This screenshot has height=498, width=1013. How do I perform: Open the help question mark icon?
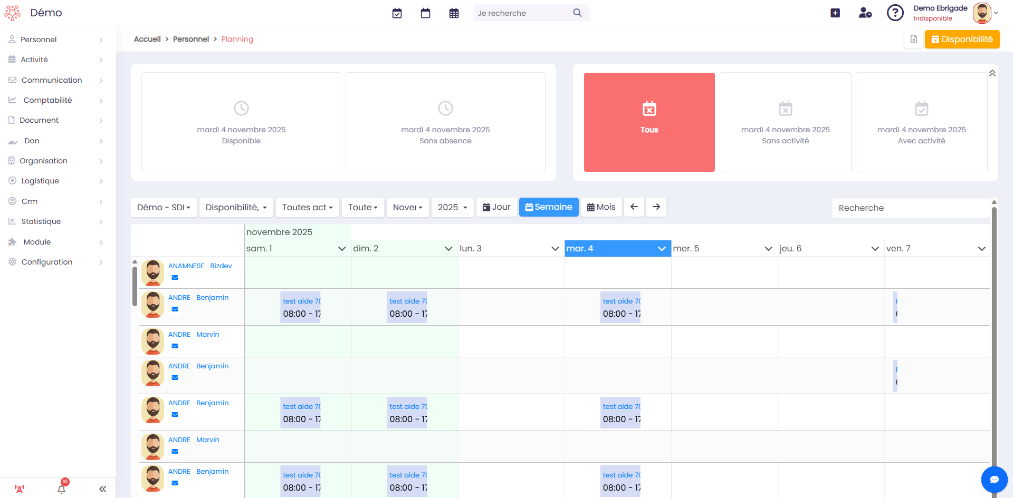click(x=895, y=13)
